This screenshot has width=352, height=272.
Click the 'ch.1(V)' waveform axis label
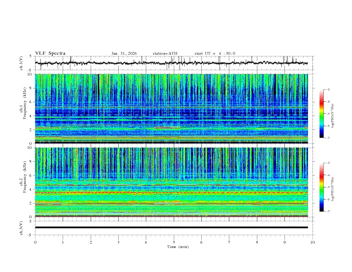(x=21, y=63)
